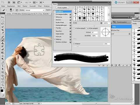Image resolution: width=140 pixels, height=105 pixels.
Task: Select the Rectangular Marquee tool
Action: click(x=3, y=20)
